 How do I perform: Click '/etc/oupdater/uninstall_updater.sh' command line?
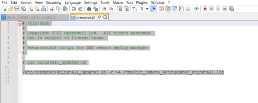coord(123,72)
